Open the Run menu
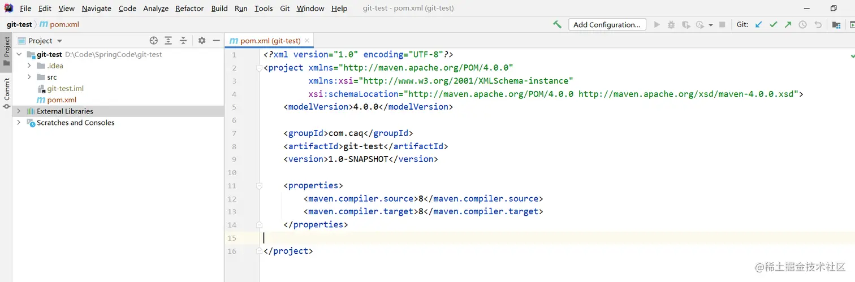This screenshot has width=855, height=282. click(x=241, y=8)
